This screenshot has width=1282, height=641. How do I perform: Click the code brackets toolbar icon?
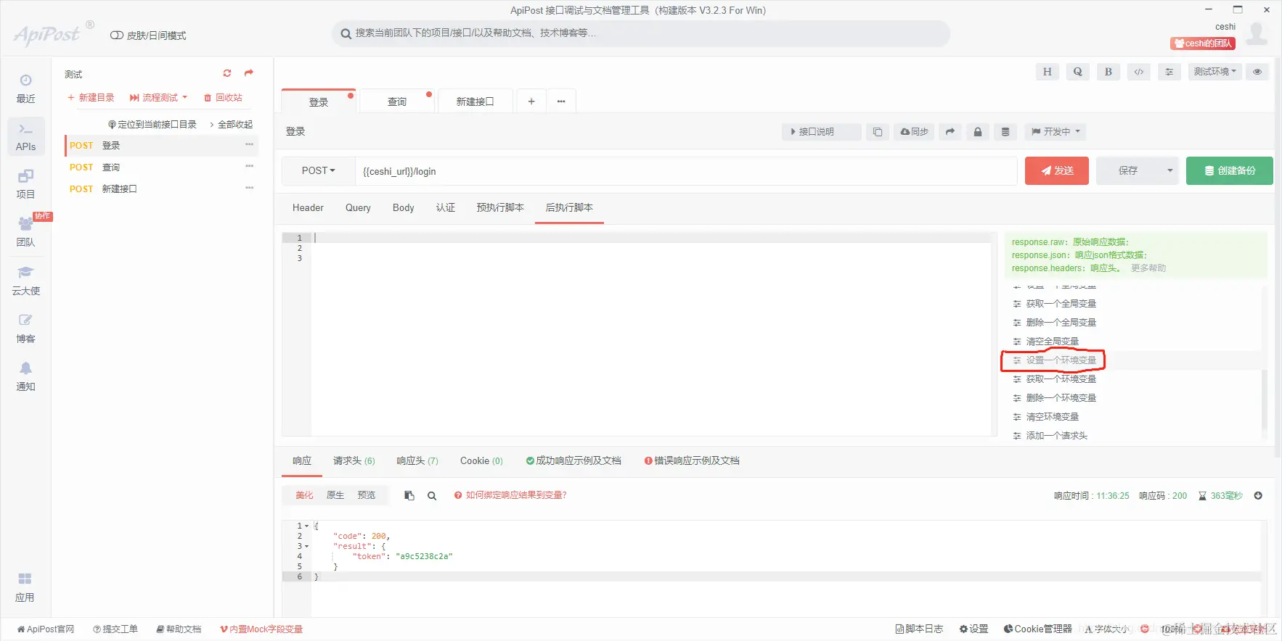(x=1138, y=72)
